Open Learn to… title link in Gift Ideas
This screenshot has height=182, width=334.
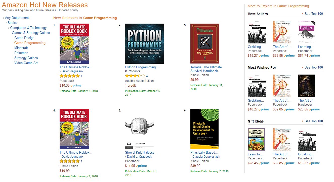click(255, 154)
